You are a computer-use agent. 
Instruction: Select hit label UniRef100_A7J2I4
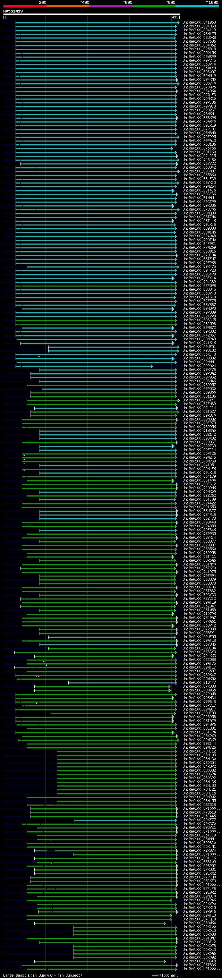(x=199, y=408)
